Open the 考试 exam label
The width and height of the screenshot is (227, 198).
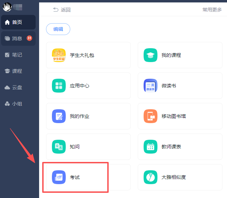pos(75,177)
